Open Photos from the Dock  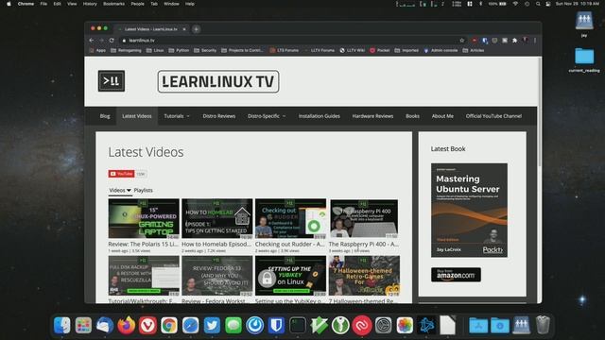tap(405, 325)
